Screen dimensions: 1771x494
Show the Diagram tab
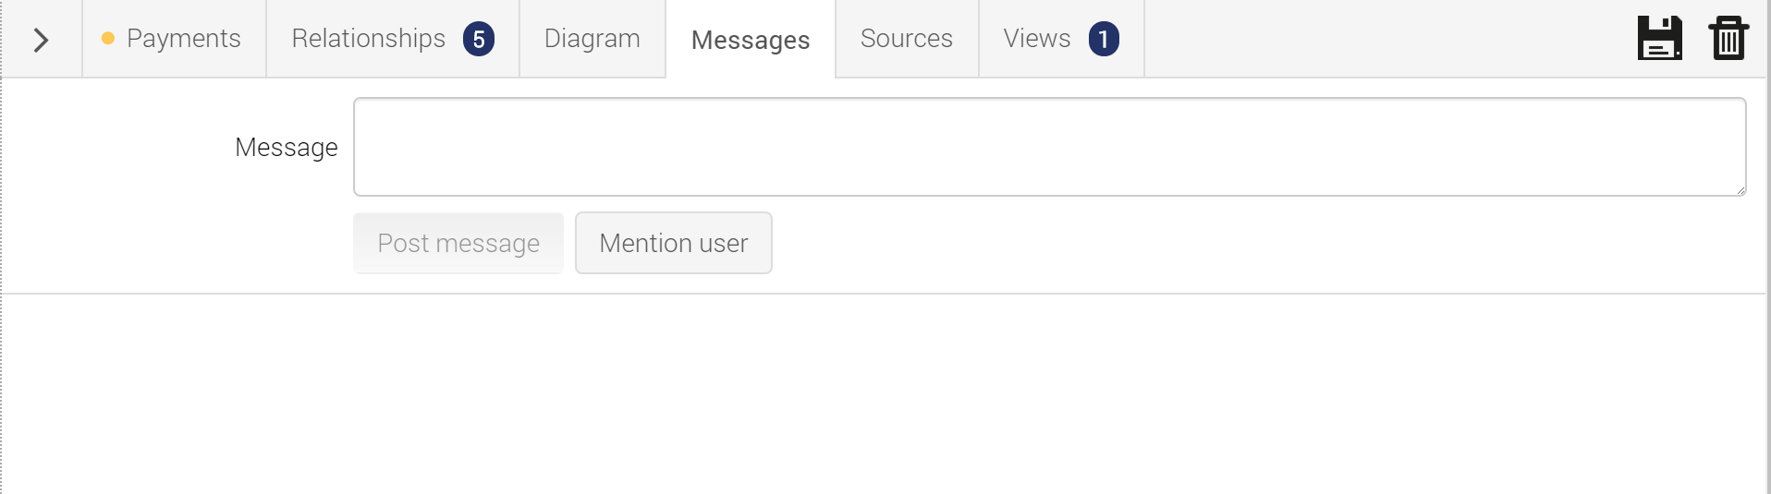592,39
